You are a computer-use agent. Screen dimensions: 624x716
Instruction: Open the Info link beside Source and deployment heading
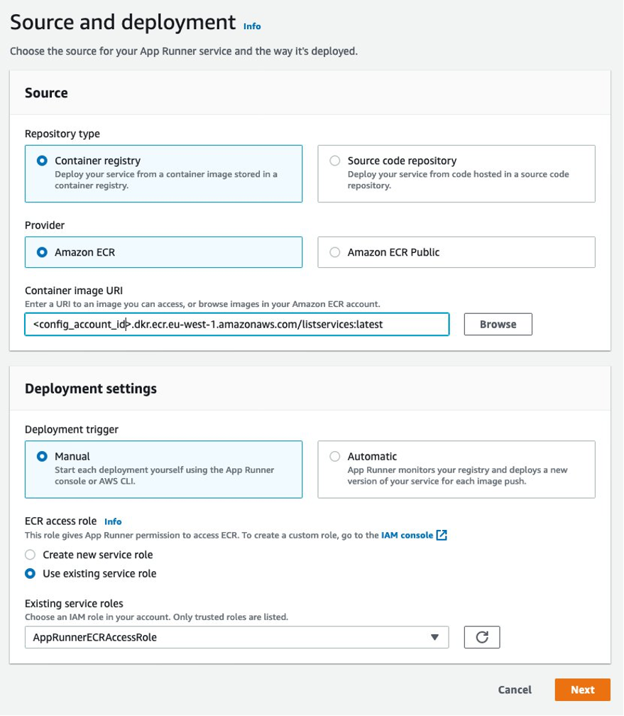point(251,26)
